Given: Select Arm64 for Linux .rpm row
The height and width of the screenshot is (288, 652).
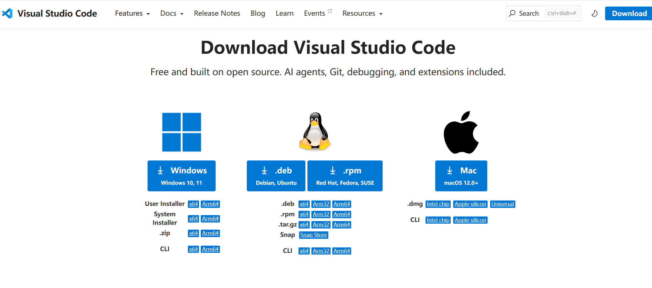Looking at the screenshot, I should (x=342, y=214).
